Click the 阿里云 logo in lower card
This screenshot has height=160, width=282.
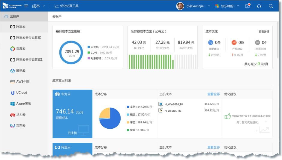[57, 147]
